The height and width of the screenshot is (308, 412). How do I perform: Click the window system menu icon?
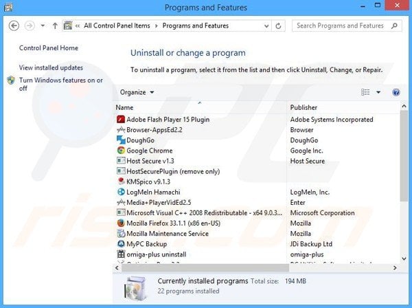[x=8, y=7]
